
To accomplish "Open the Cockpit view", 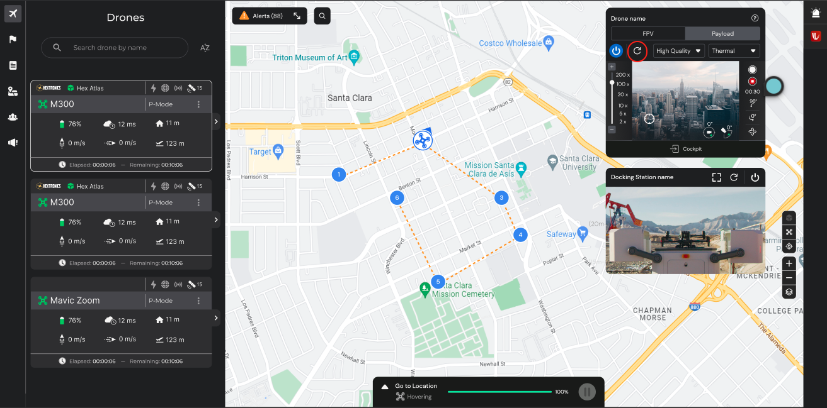I will click(x=685, y=149).
